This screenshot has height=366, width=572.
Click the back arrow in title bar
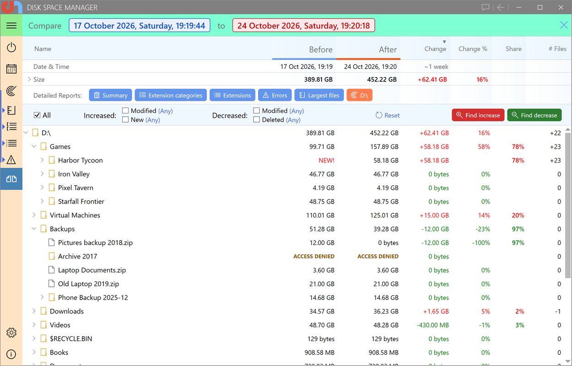click(501, 7)
